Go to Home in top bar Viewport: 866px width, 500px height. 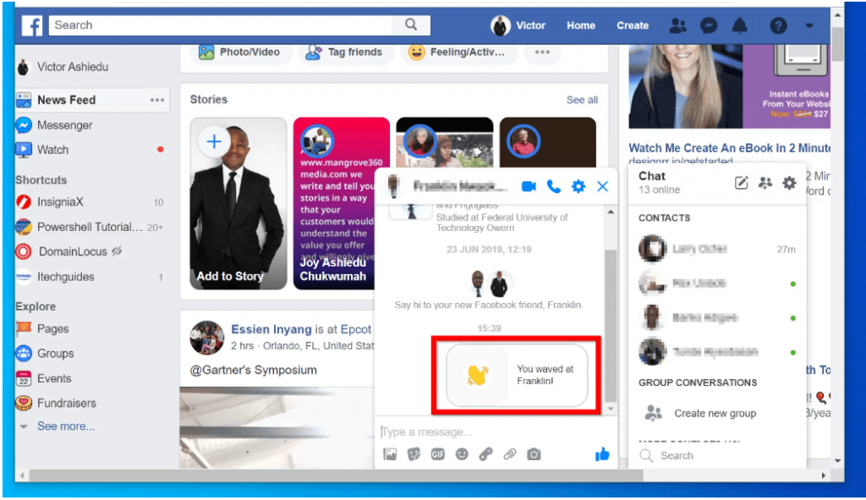(581, 25)
